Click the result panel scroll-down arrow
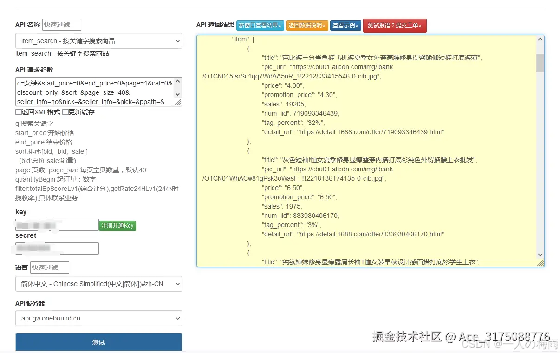560x353 pixels. coord(540,255)
